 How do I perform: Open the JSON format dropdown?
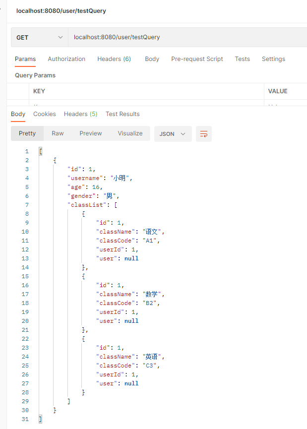(x=173, y=134)
